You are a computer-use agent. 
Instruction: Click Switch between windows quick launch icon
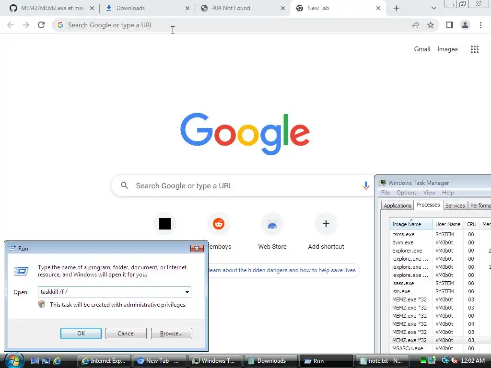point(46,361)
